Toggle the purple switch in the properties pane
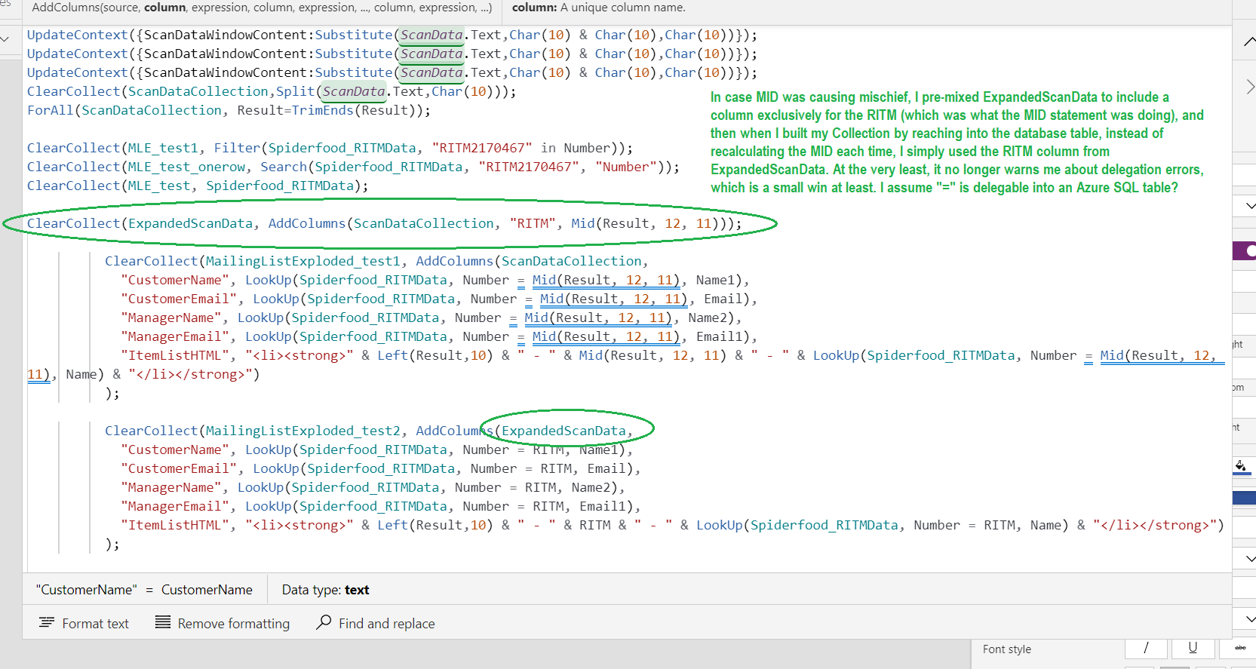Viewport: 1256px width, 669px height. (x=1245, y=250)
